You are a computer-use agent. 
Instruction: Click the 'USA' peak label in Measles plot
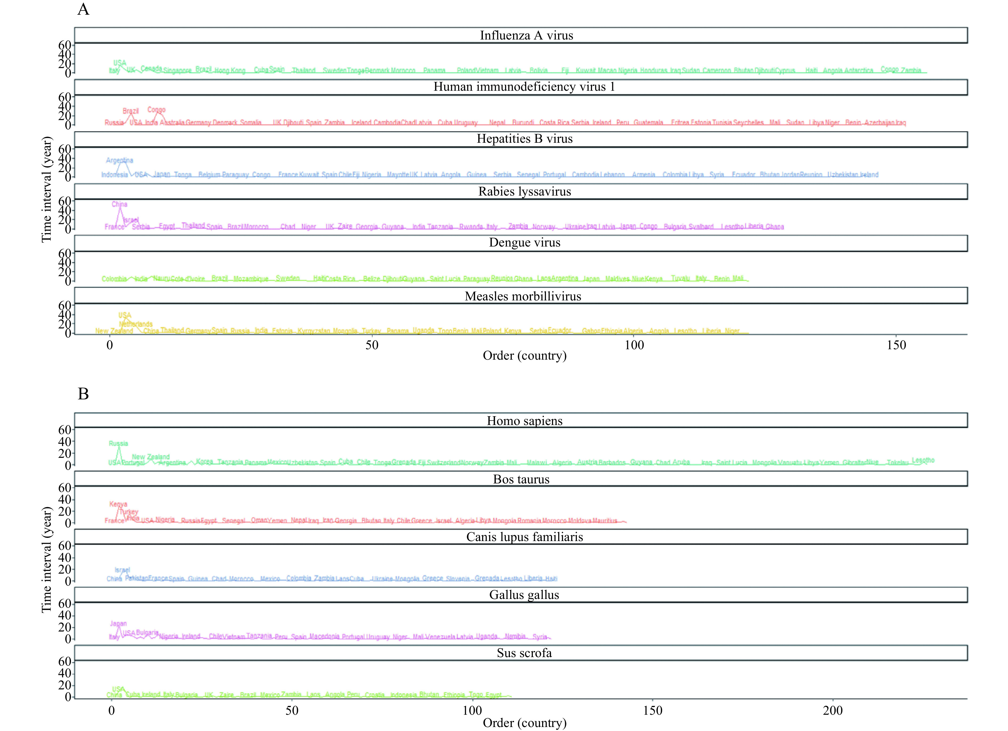[x=125, y=316]
